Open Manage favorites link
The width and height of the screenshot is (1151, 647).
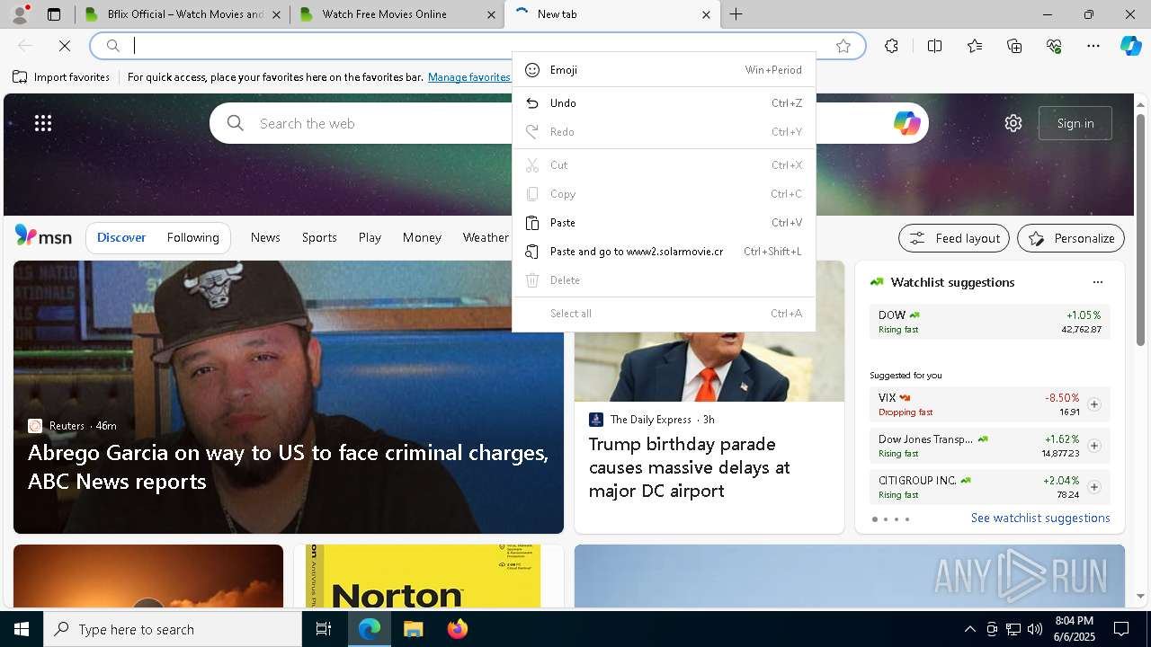point(469,77)
